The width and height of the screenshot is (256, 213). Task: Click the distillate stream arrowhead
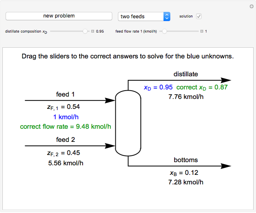[x=226, y=80]
